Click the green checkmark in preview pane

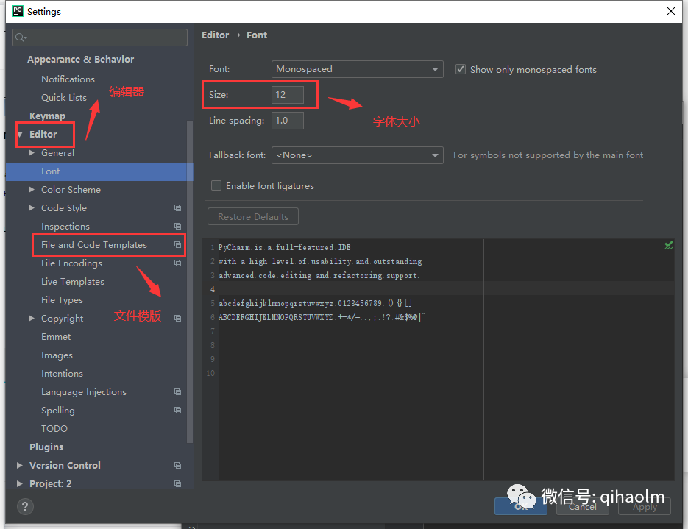(668, 246)
